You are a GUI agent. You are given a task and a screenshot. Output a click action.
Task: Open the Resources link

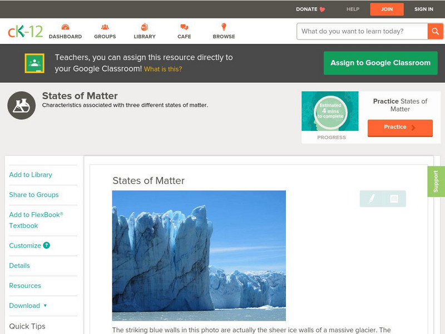click(25, 286)
